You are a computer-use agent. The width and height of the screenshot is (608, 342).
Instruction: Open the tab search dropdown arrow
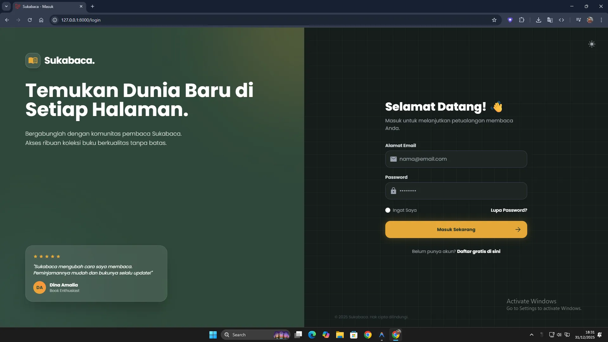coord(6,6)
